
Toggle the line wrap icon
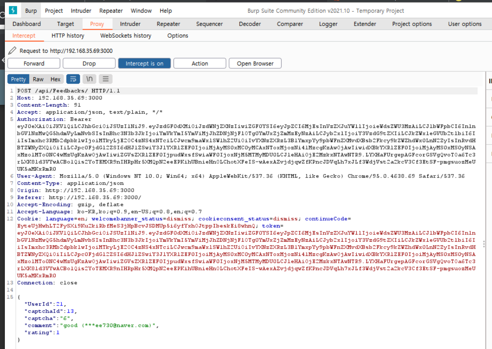pyautogui.click(x=73, y=79)
